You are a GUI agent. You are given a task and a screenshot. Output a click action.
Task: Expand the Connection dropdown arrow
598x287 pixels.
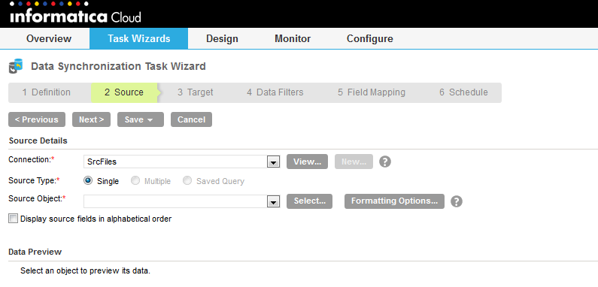tap(273, 162)
